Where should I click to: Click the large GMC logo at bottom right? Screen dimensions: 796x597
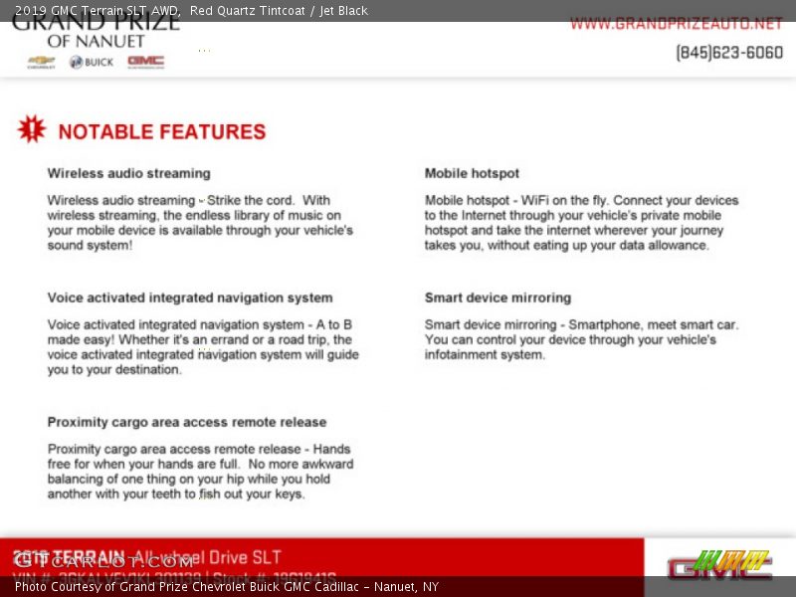tap(719, 564)
